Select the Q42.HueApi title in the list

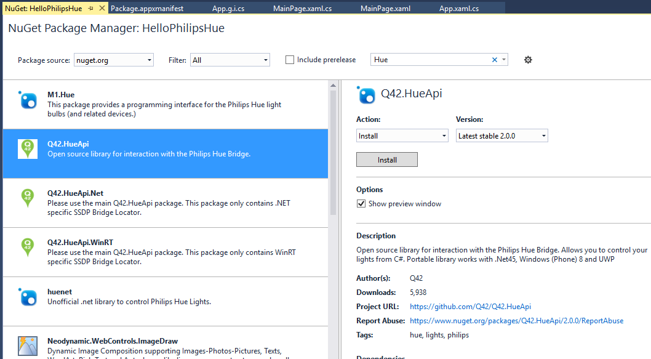(x=68, y=144)
